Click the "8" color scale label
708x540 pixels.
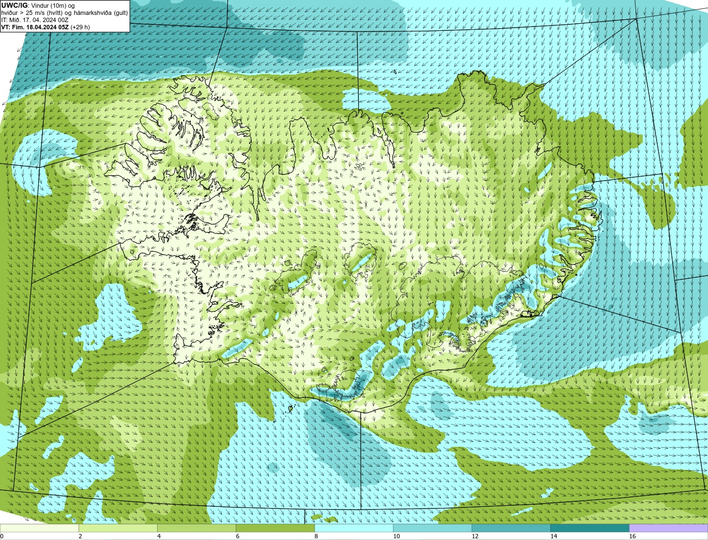click(x=316, y=536)
